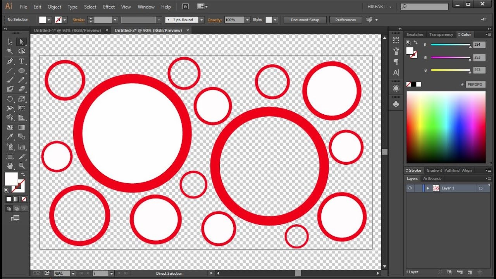
Task: Switch to Untitled-1 document tab
Action: tap(67, 30)
